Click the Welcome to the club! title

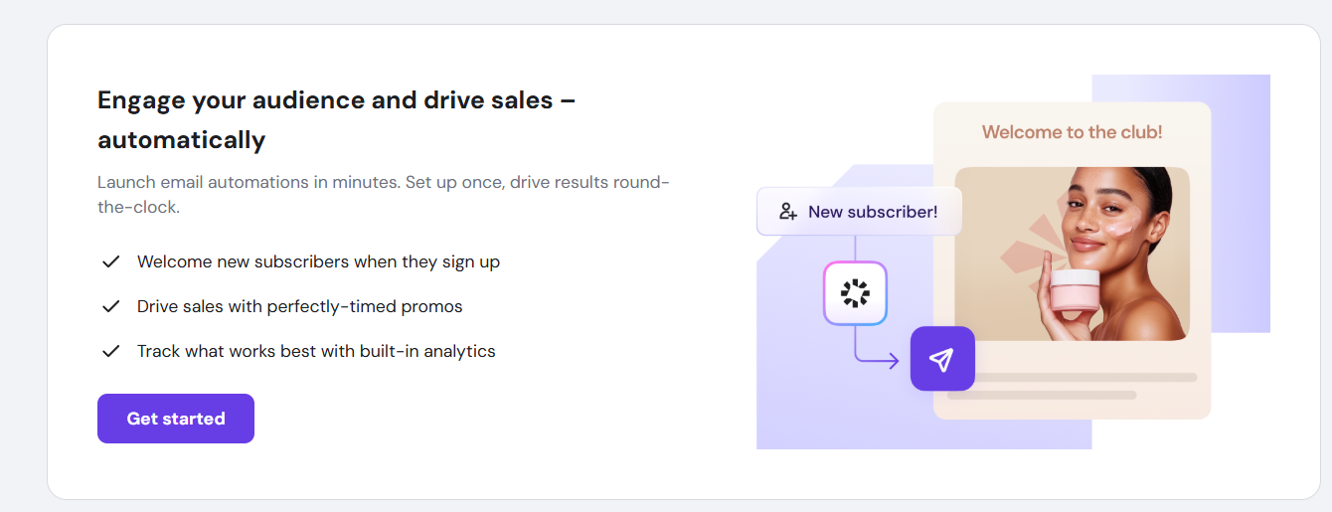click(x=1072, y=132)
